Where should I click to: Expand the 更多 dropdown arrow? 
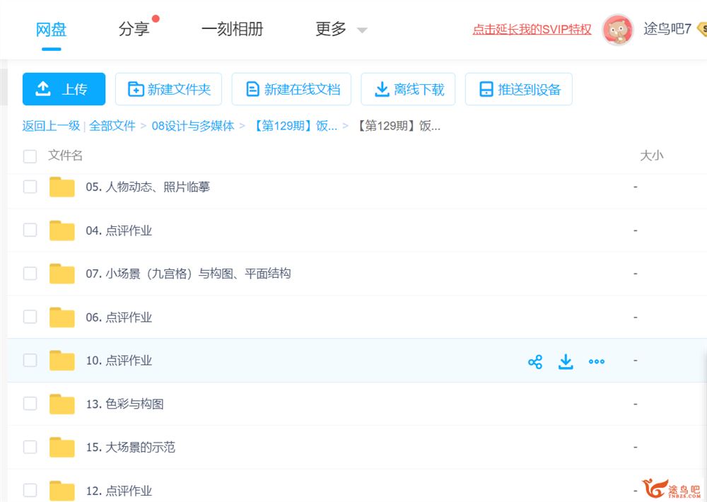pyautogui.click(x=362, y=30)
